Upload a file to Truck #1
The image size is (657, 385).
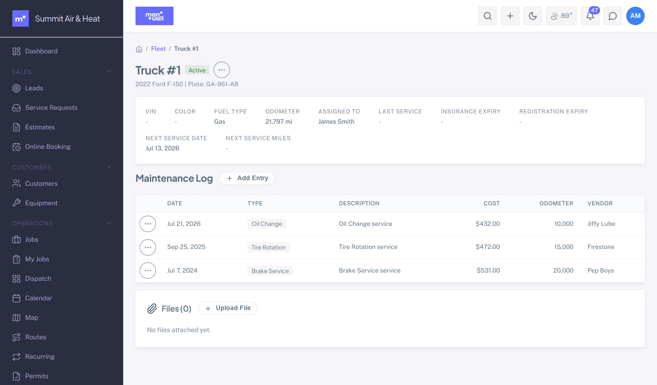pos(228,308)
